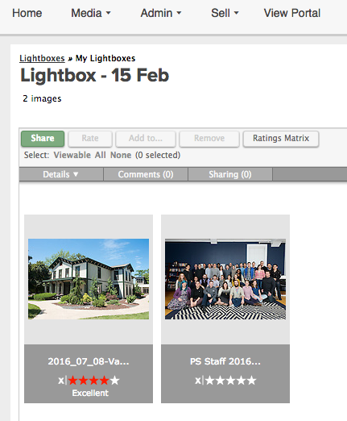
Task: Open the View Portal link
Action: [x=292, y=13]
